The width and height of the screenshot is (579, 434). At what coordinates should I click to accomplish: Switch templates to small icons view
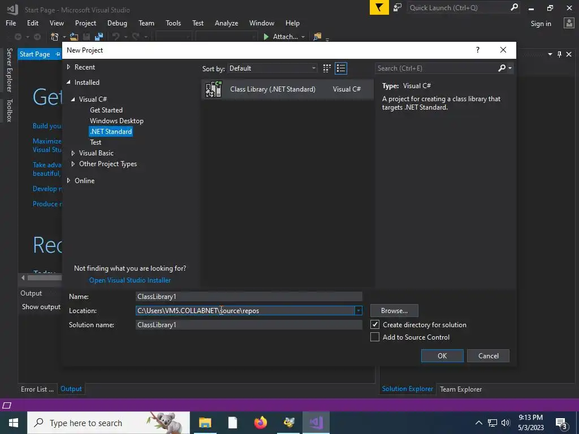point(327,68)
